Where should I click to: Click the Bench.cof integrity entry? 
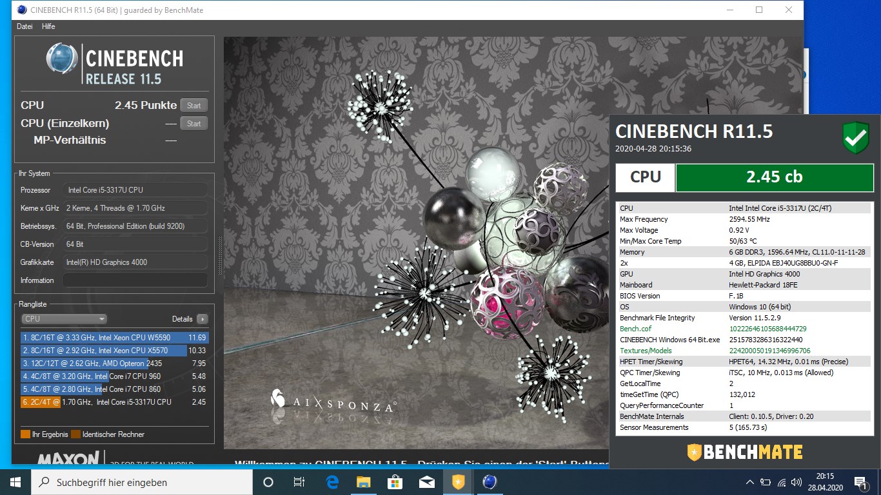tap(744, 329)
